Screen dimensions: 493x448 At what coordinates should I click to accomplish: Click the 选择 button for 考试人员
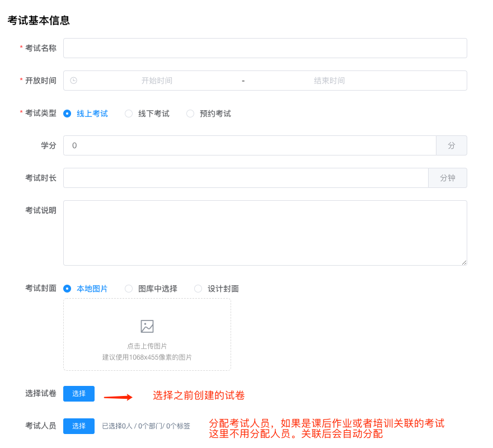point(79,426)
